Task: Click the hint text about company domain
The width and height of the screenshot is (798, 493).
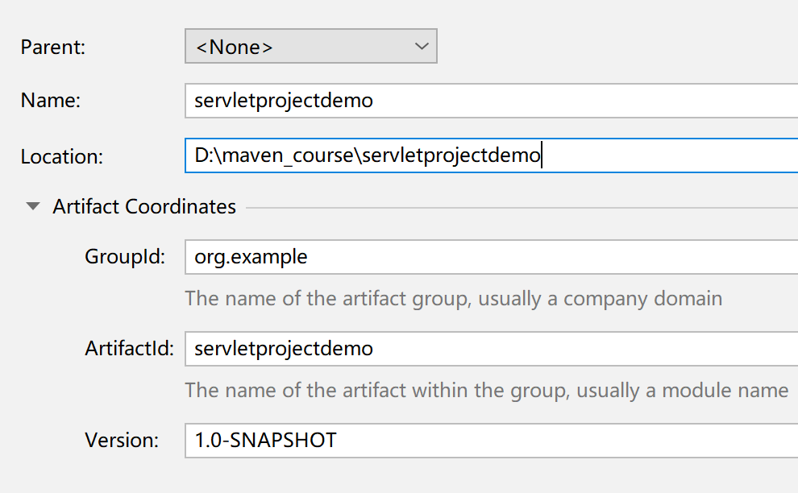Action: tap(453, 299)
